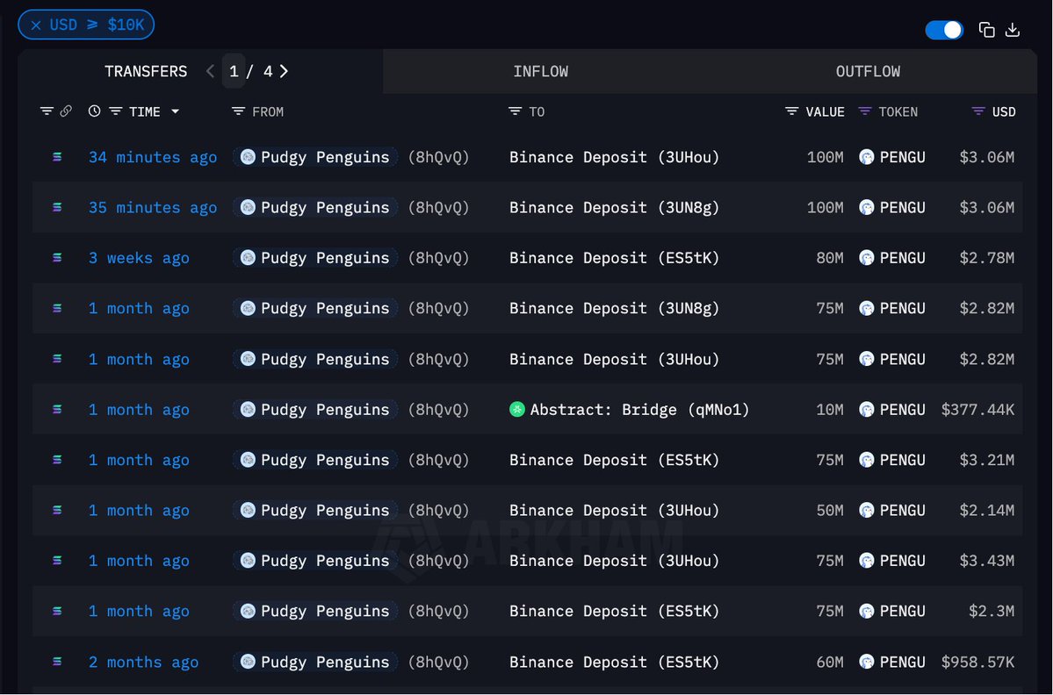
Task: Open Solana icon of 2 months ago row
Action: coord(57,662)
